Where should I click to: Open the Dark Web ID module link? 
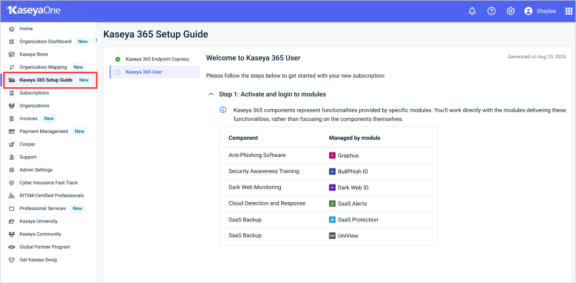(353, 188)
